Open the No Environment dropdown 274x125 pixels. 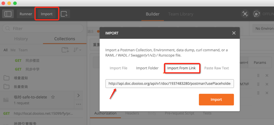click(x=263, y=29)
